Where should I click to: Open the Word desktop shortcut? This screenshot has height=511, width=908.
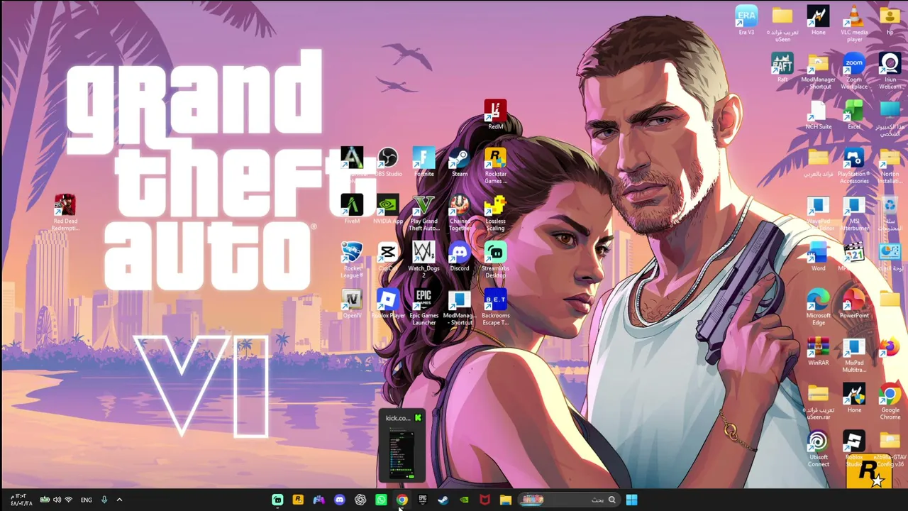[x=818, y=258]
